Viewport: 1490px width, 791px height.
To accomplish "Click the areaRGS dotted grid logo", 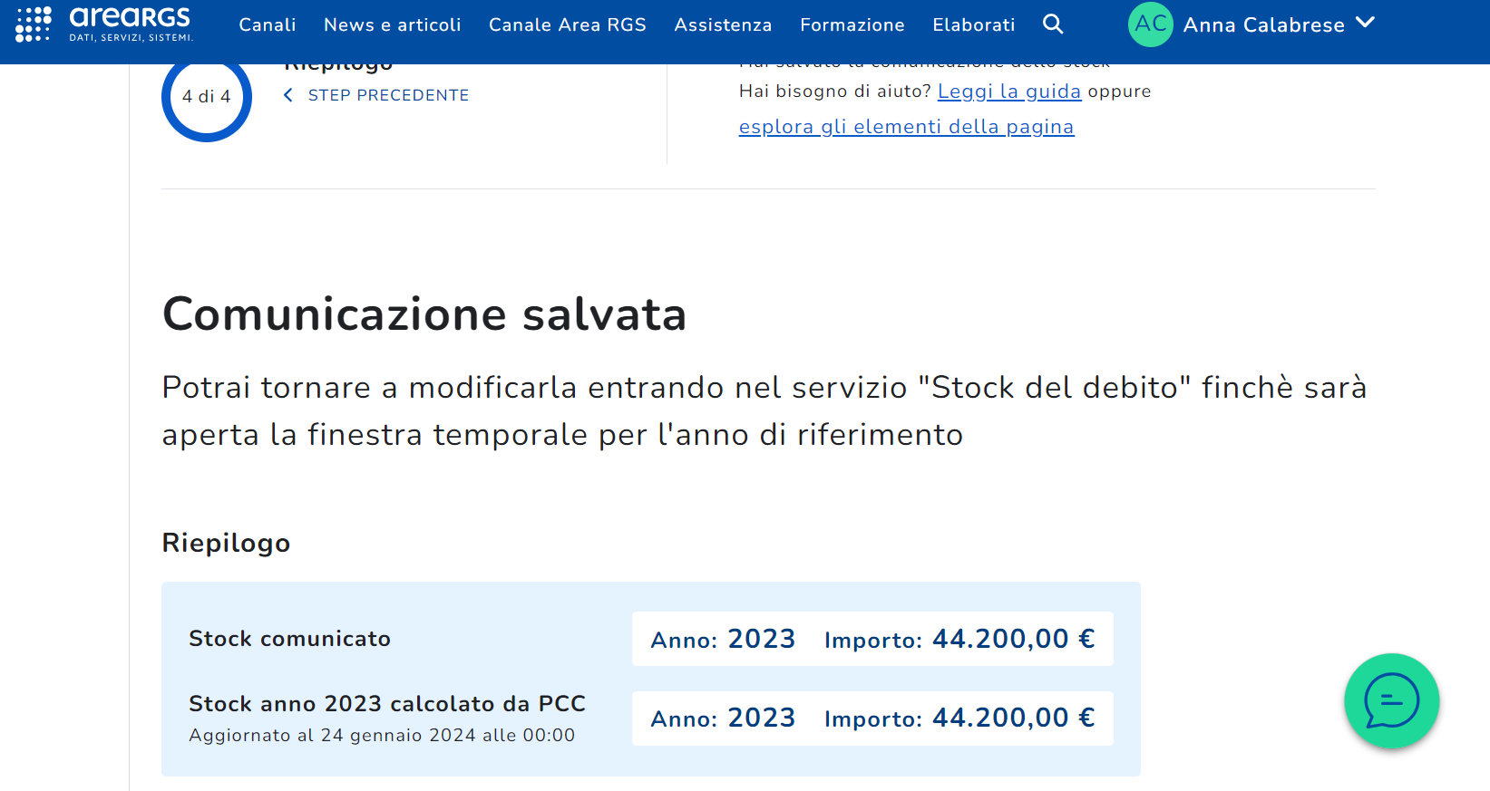I will 34,24.
